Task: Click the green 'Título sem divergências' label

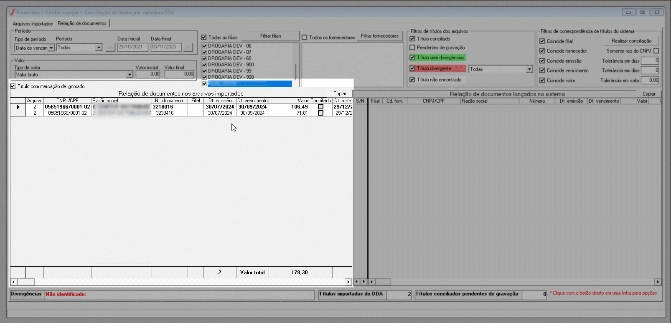Action: [x=440, y=58]
